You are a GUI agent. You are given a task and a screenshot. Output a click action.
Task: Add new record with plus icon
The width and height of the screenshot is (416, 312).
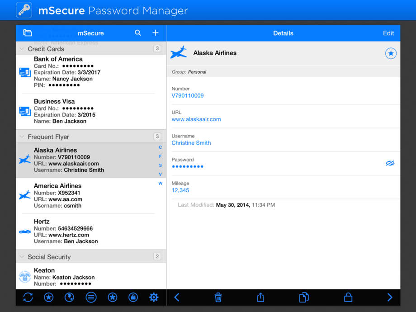coord(156,33)
